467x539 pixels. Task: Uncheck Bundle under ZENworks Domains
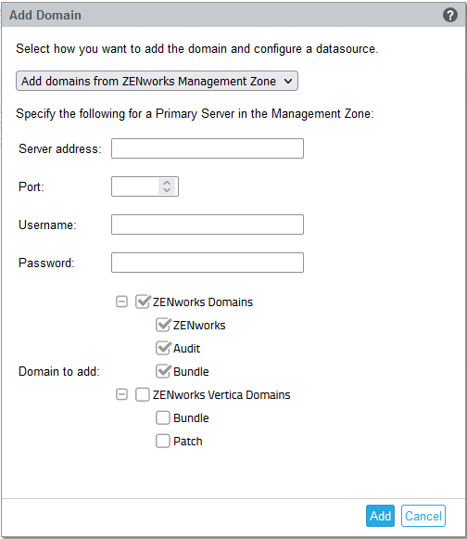(163, 372)
